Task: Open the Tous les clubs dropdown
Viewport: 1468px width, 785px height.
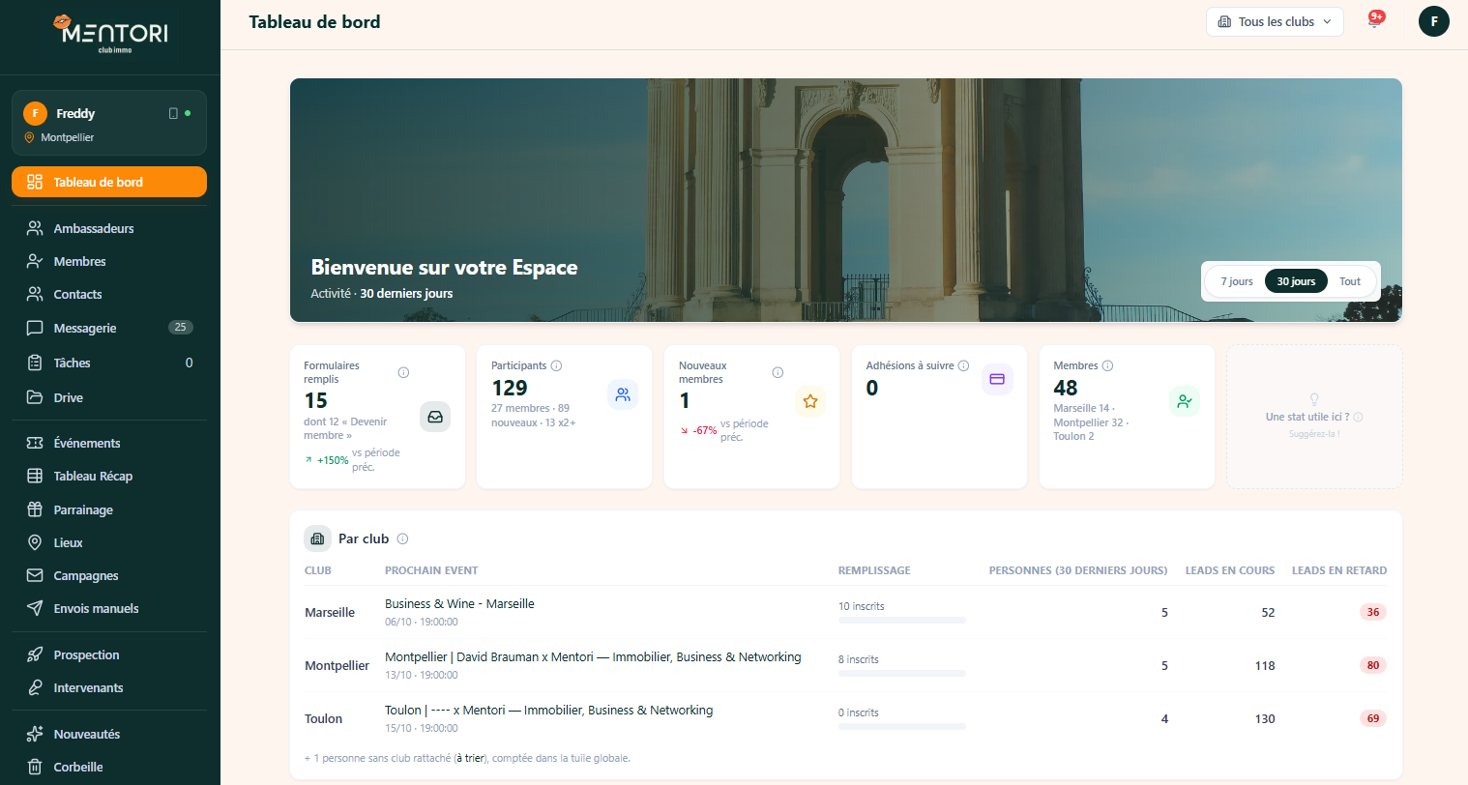Action: point(1275,21)
